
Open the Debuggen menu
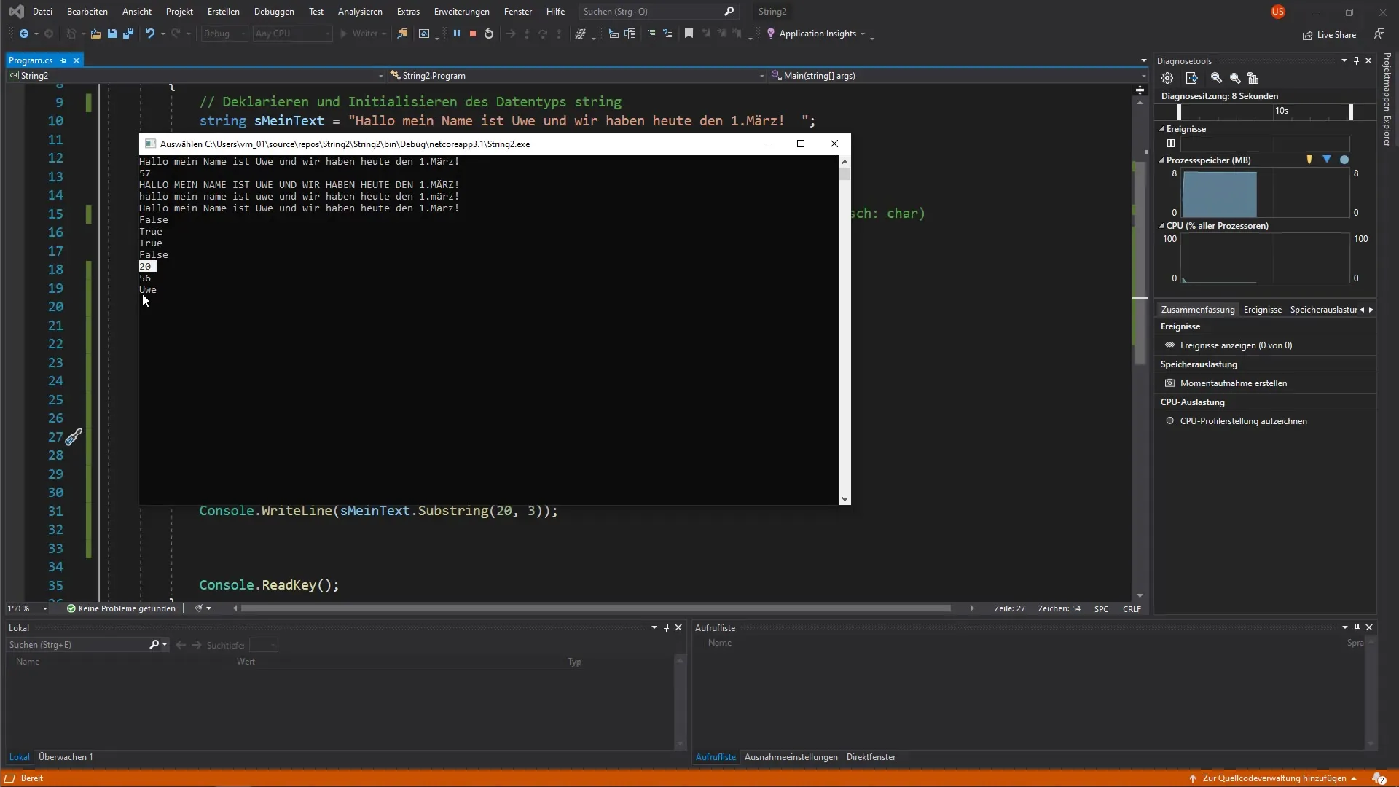coord(274,12)
